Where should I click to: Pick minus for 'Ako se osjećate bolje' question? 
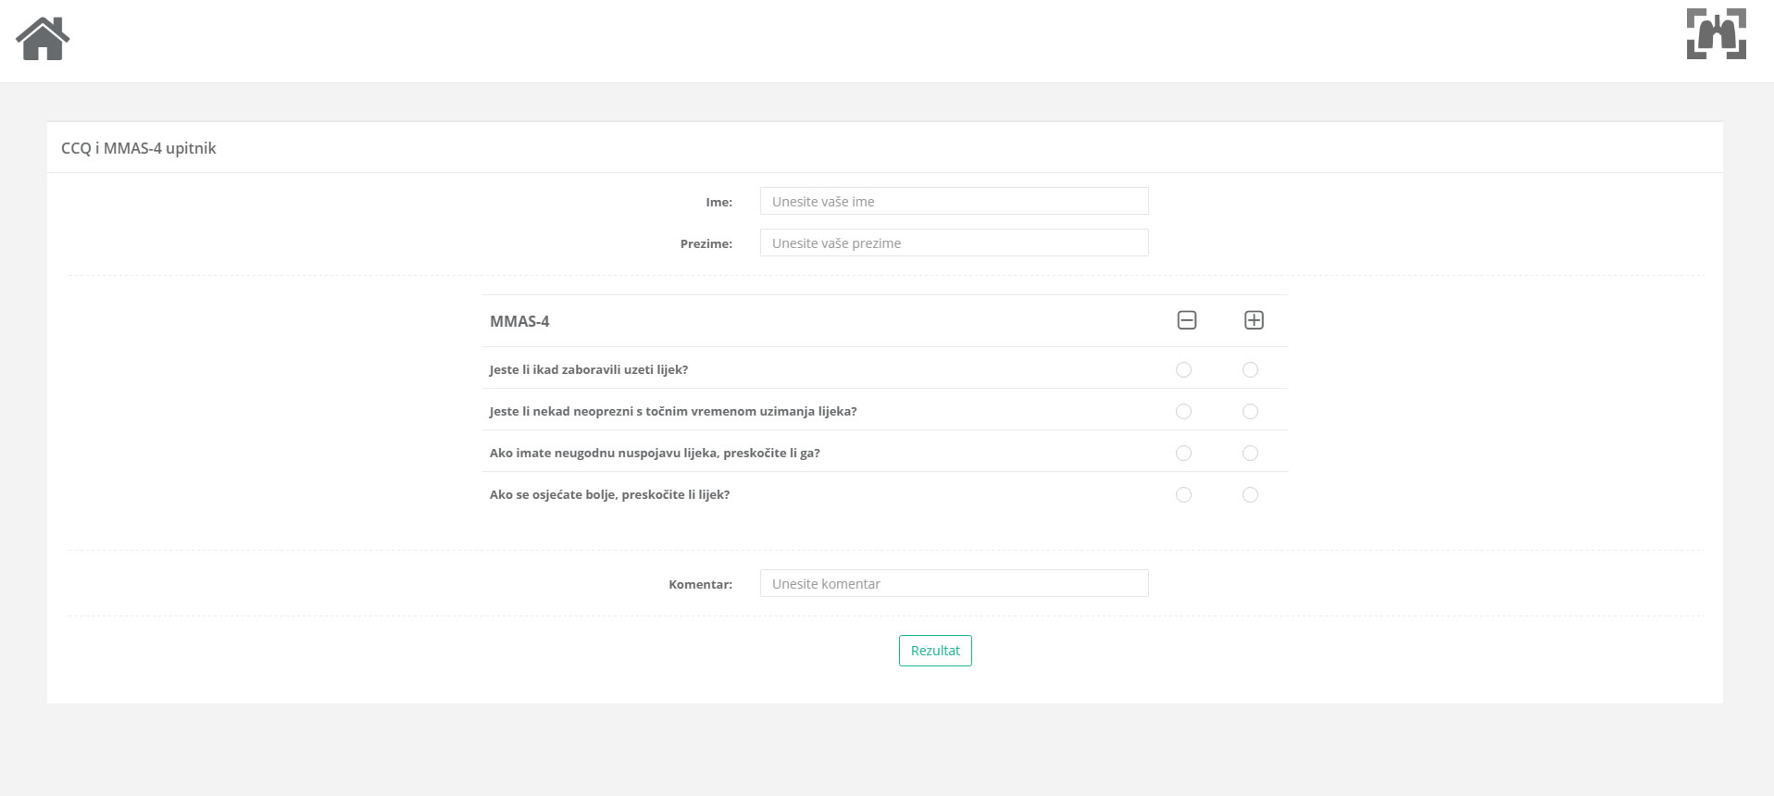tap(1183, 495)
